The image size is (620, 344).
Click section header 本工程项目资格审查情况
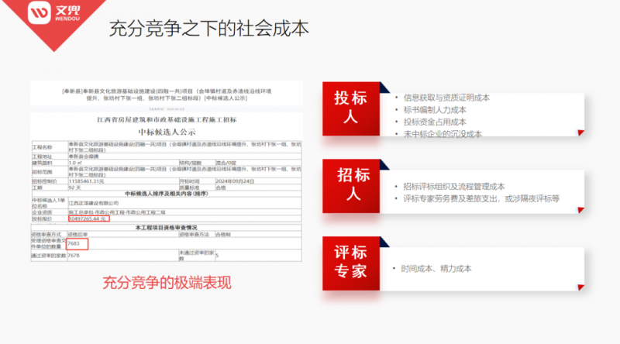coord(167,228)
